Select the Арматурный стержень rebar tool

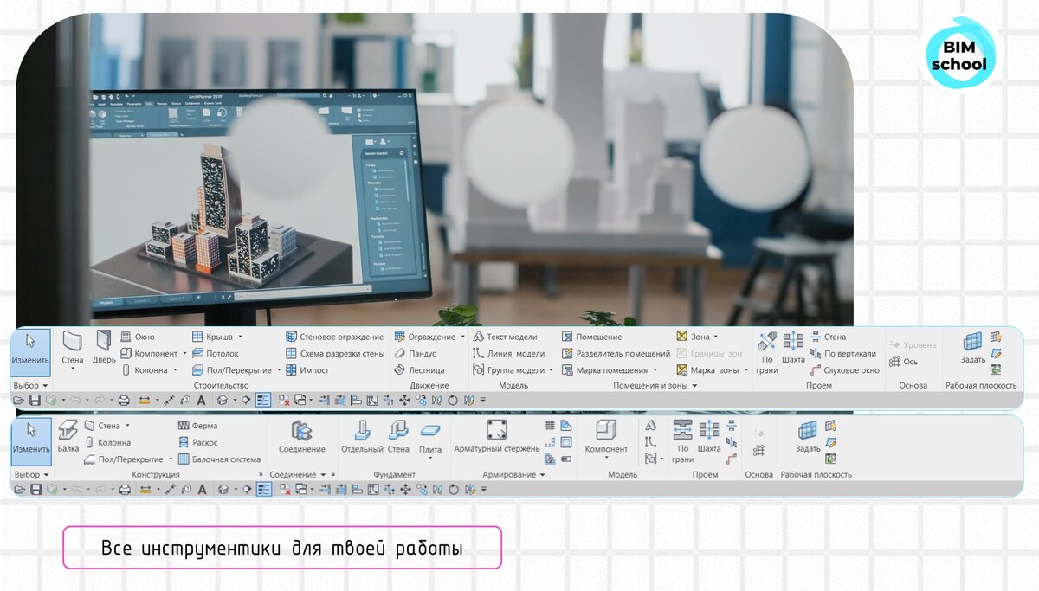click(496, 437)
